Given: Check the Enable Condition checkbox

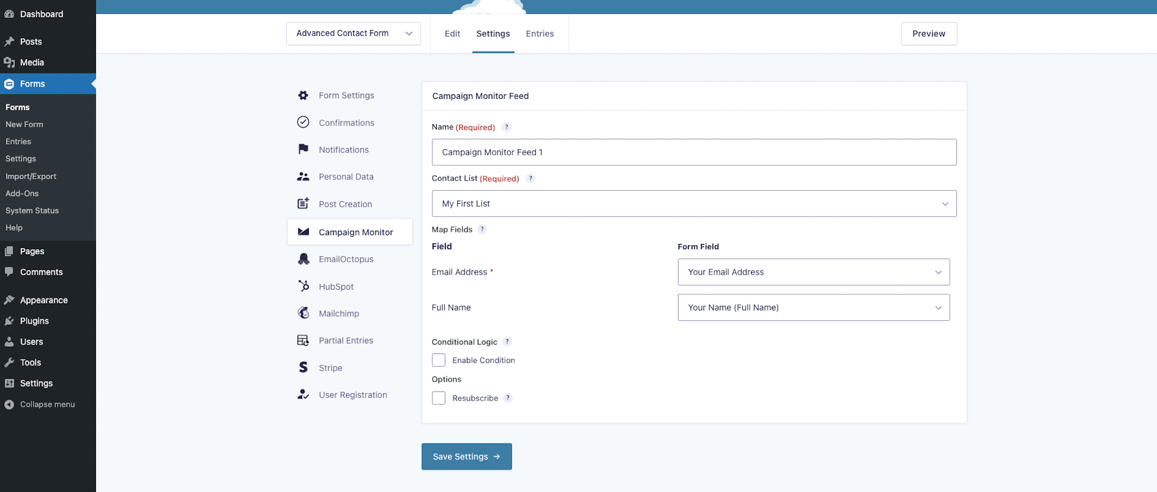Looking at the screenshot, I should pos(439,360).
